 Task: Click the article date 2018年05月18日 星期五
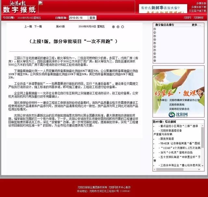point(92,26)
